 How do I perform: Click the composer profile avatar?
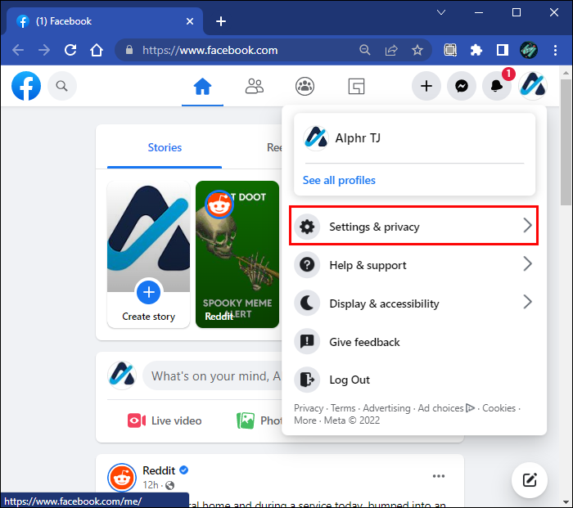pyautogui.click(x=122, y=375)
